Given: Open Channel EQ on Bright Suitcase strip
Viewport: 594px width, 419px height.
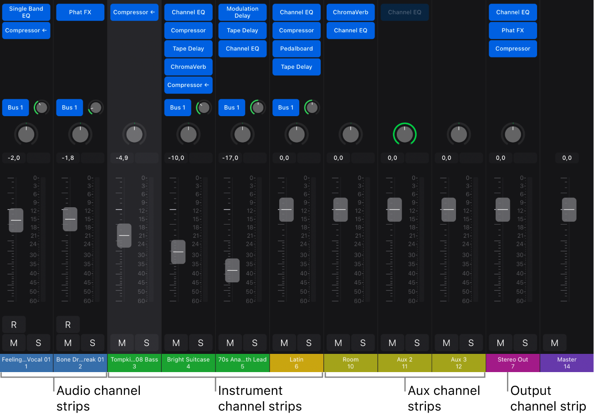Looking at the screenshot, I should [189, 12].
